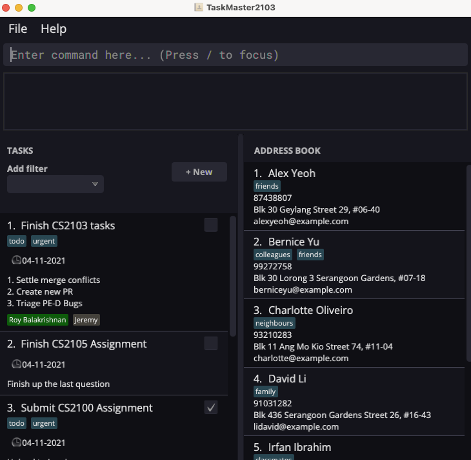Open the File menu
Image resolution: width=471 pixels, height=460 pixels.
coord(17,29)
